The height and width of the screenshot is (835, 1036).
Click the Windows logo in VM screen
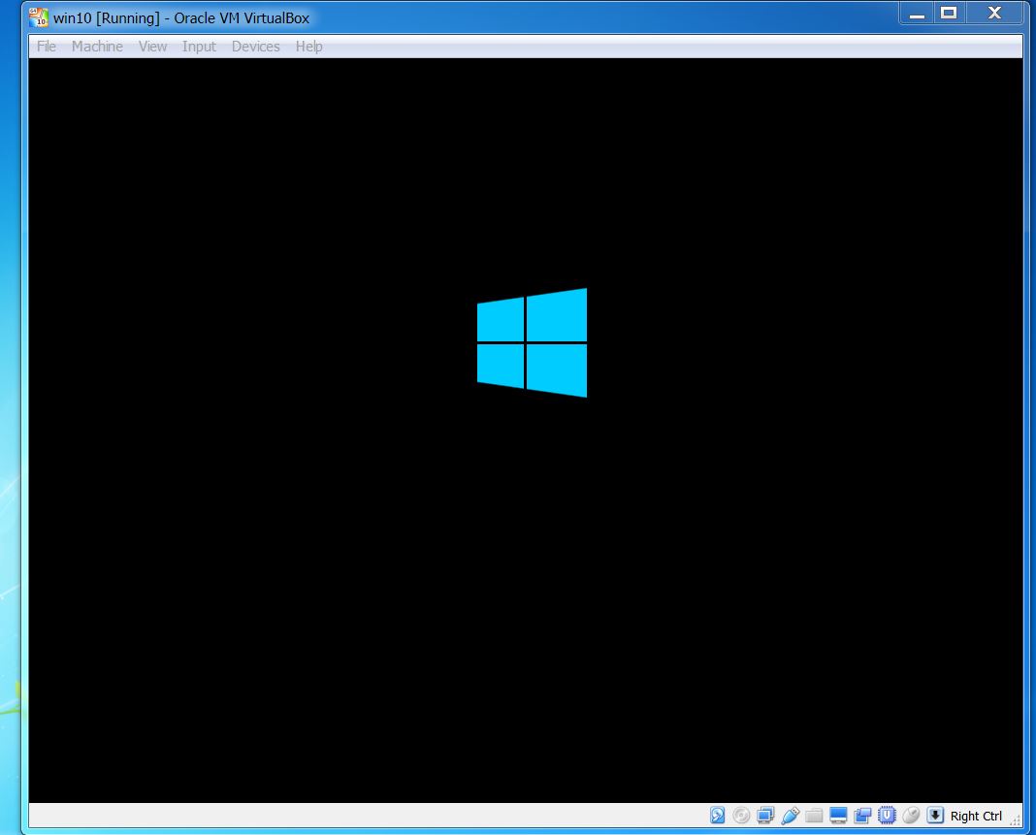pos(532,343)
